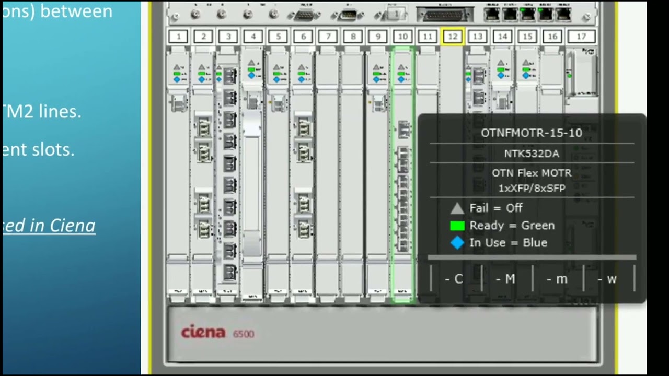Click the '- M' alarm count cell
Image resolution: width=669 pixels, height=376 pixels.
(x=506, y=279)
